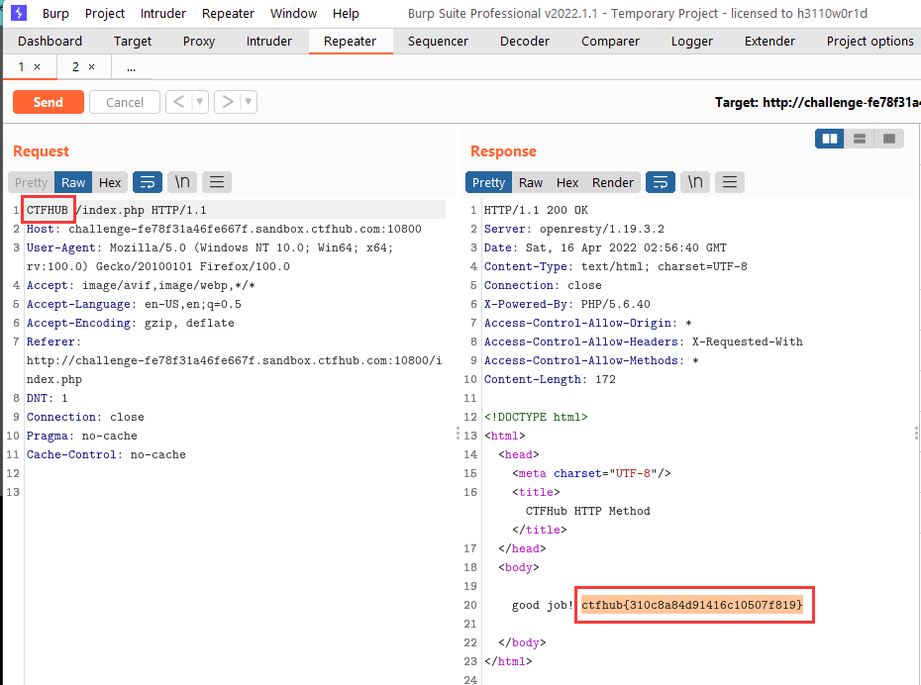The height and width of the screenshot is (685, 921).
Task: Click empty request line 13
Action: [x=235, y=492]
